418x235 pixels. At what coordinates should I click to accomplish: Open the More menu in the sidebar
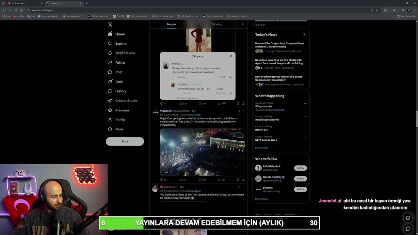pyautogui.click(x=116, y=129)
